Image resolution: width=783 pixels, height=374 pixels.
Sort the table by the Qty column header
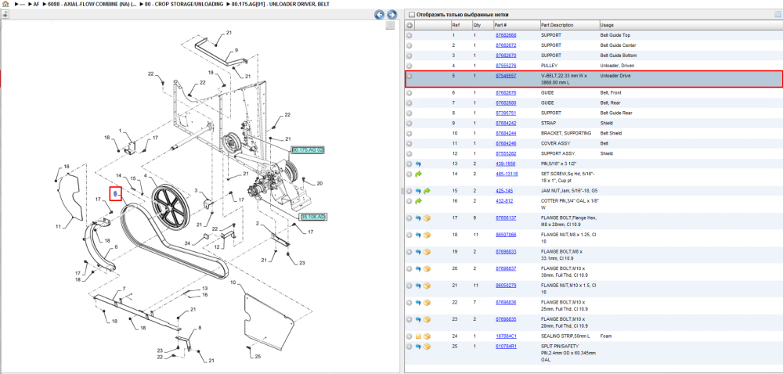tap(478, 25)
